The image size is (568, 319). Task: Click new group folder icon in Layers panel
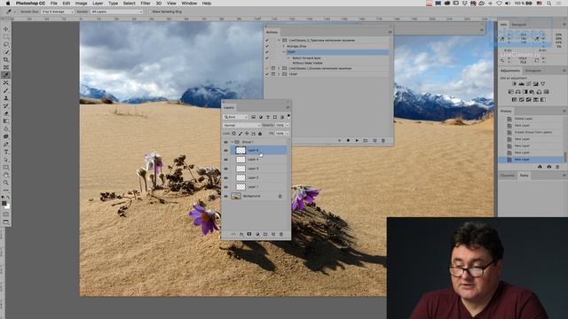coord(265,234)
